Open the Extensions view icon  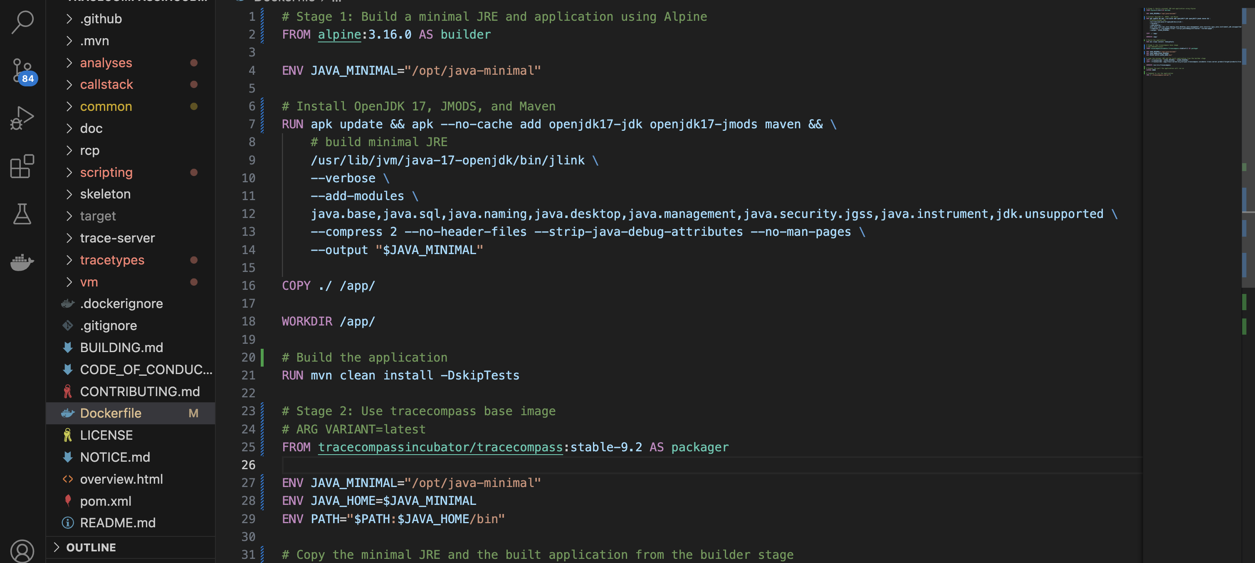22,166
